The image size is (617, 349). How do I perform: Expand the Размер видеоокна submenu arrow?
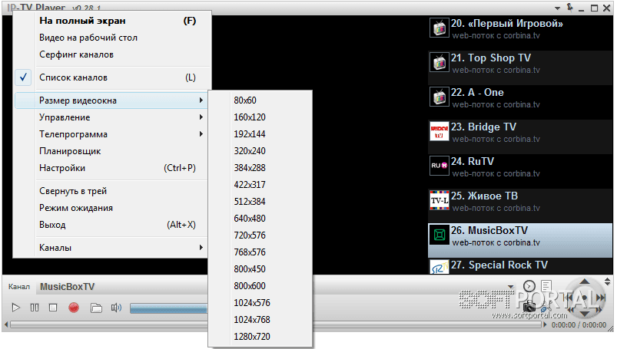point(201,100)
